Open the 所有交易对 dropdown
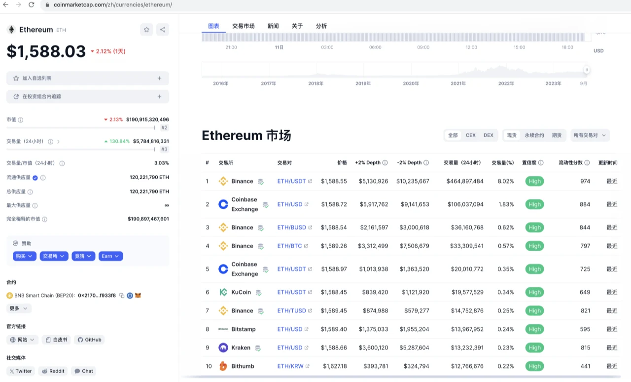631x382 pixels. (x=590, y=135)
